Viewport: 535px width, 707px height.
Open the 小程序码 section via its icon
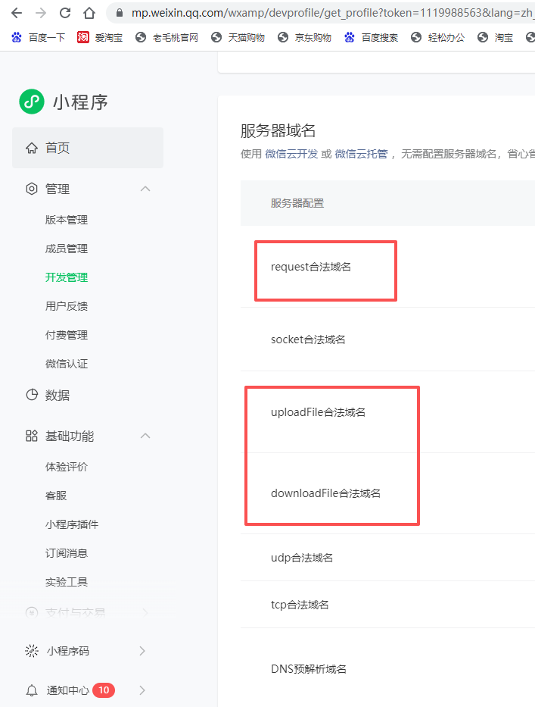click(30, 650)
